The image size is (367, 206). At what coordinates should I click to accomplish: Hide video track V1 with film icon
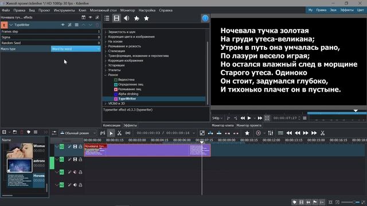tap(75, 159)
